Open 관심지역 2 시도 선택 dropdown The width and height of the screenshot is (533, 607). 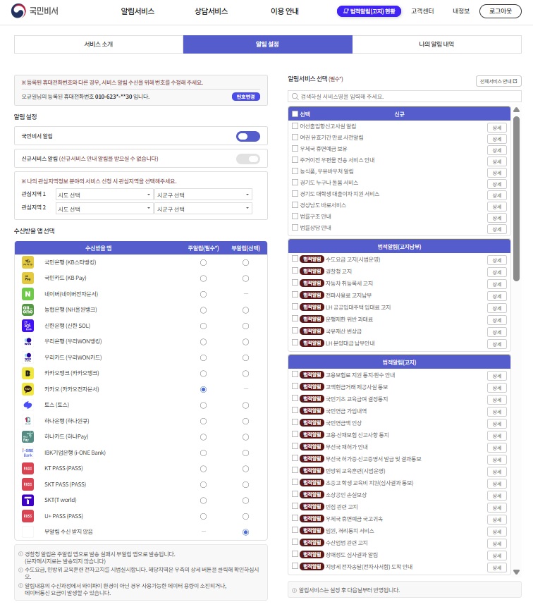104,209
